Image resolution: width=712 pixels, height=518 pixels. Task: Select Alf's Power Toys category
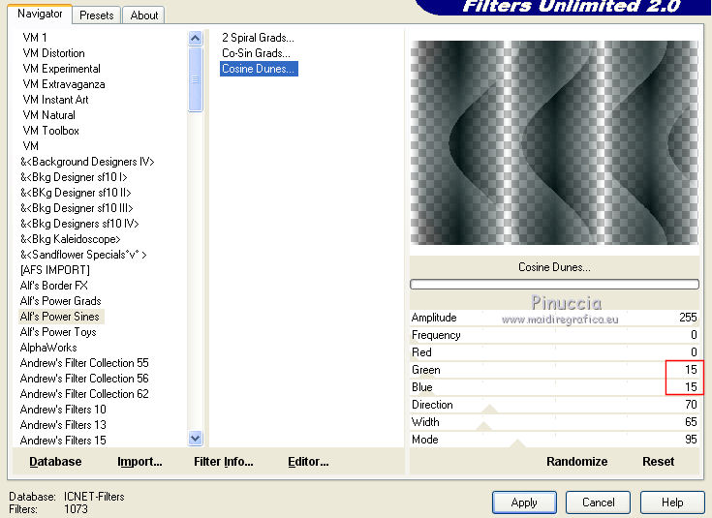click(x=58, y=332)
